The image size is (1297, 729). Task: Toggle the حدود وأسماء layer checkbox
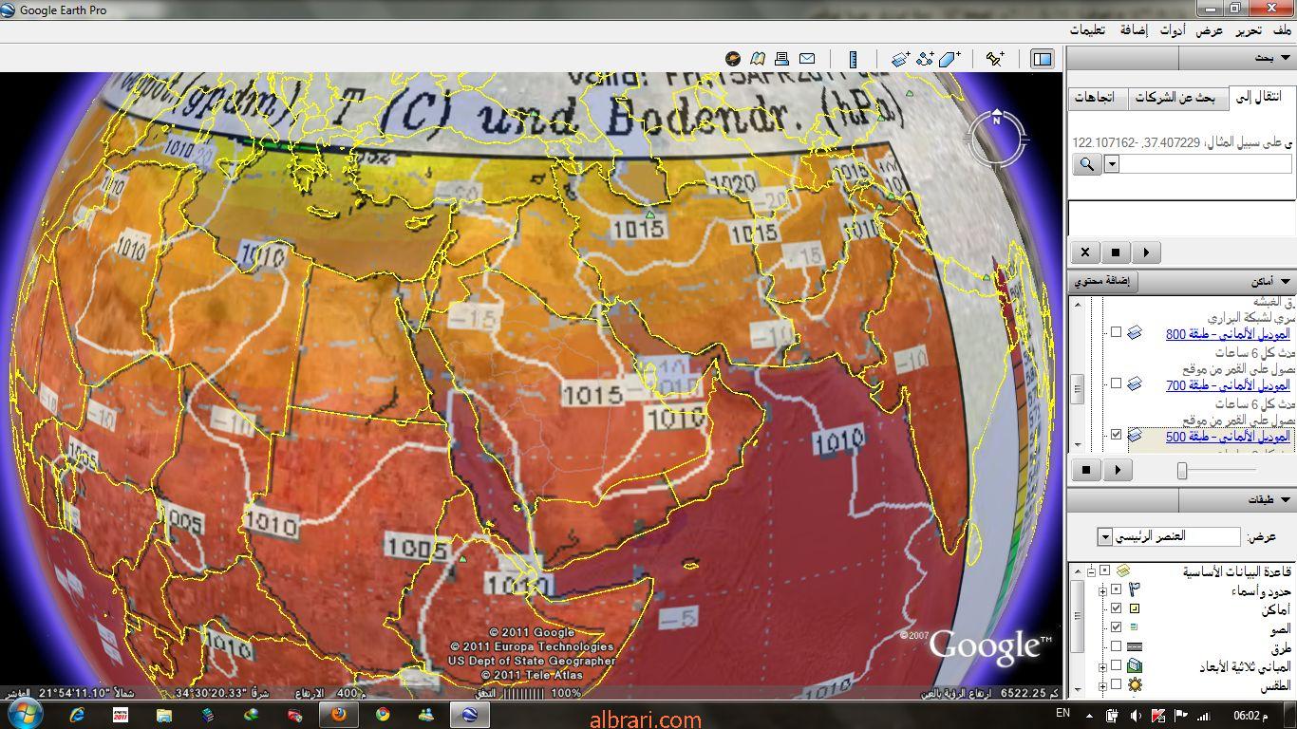1117,590
